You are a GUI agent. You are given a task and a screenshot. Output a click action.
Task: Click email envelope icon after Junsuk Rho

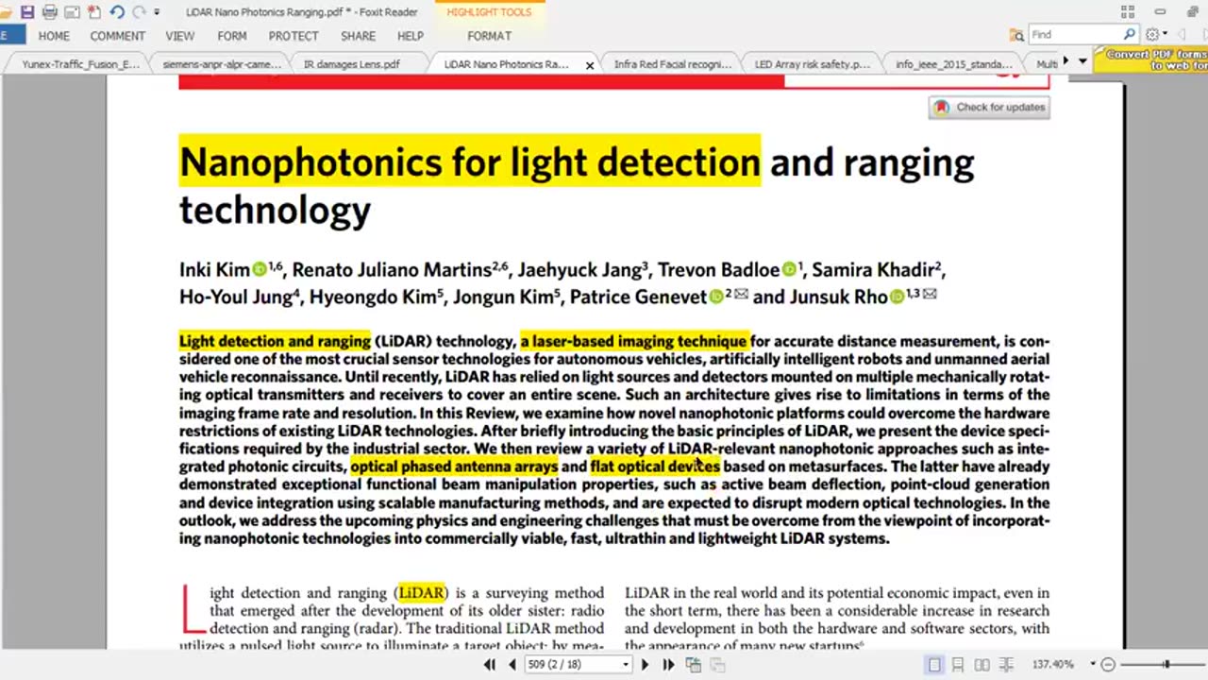click(930, 295)
